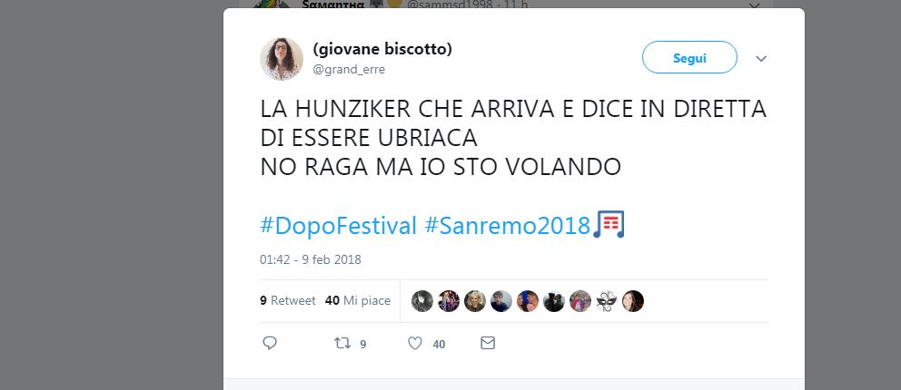Send tweet via the envelope message icon
Screen dimensions: 901x390
point(487,343)
